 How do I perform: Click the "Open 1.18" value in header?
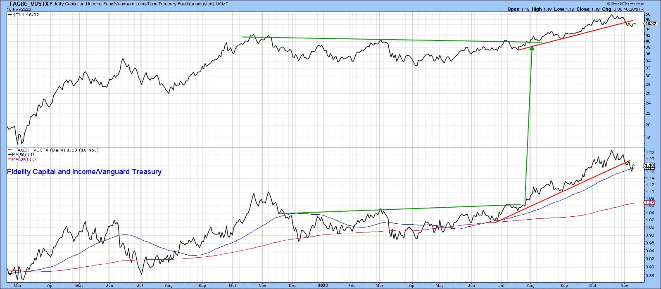519,9
